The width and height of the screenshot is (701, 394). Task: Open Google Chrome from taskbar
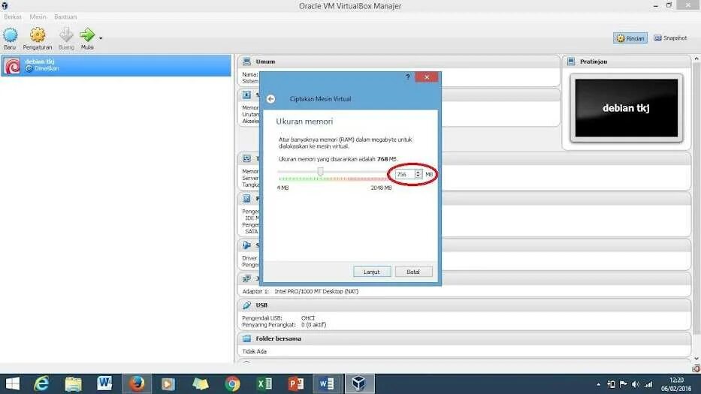point(232,383)
